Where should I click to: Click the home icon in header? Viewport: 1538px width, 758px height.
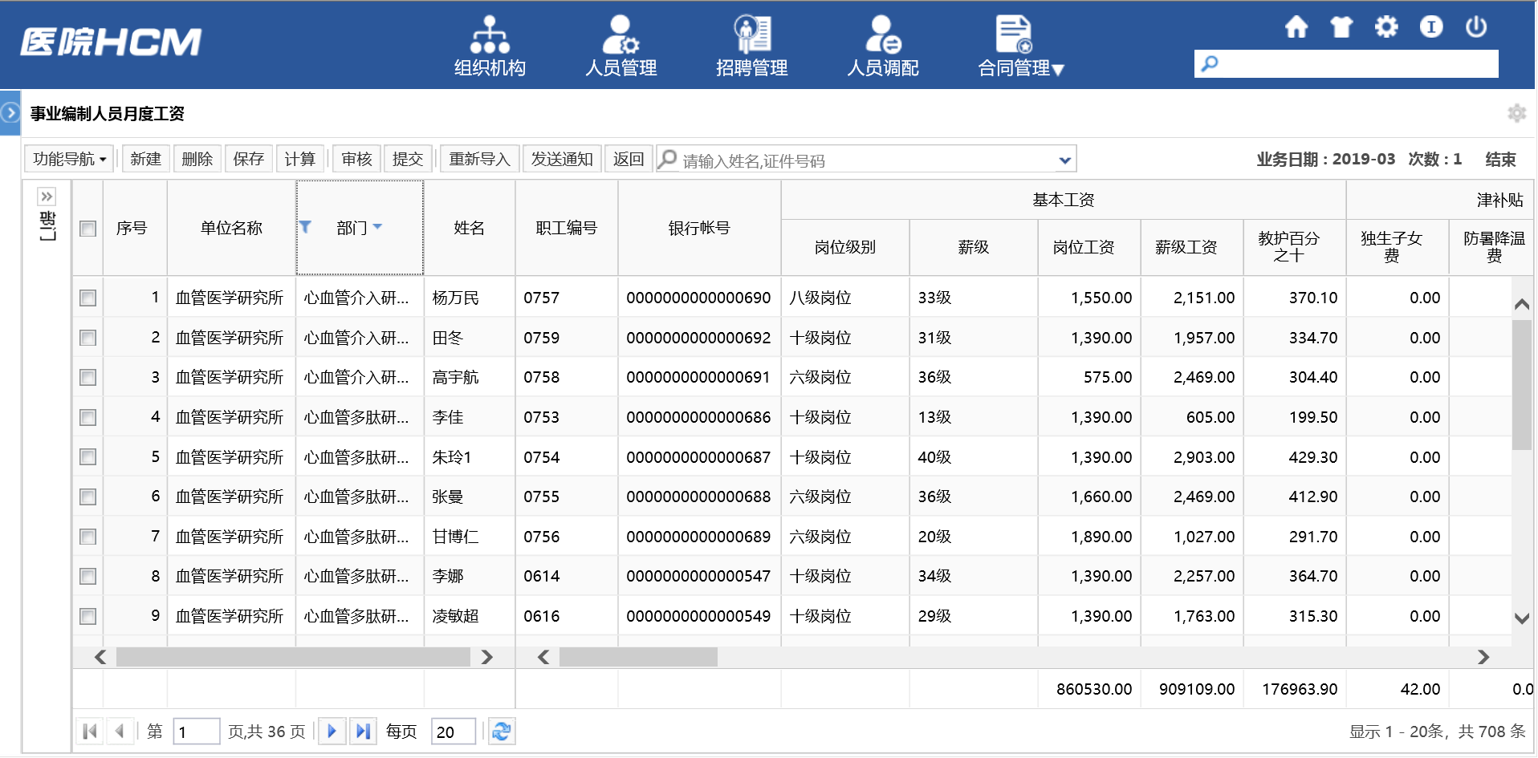pyautogui.click(x=1296, y=27)
